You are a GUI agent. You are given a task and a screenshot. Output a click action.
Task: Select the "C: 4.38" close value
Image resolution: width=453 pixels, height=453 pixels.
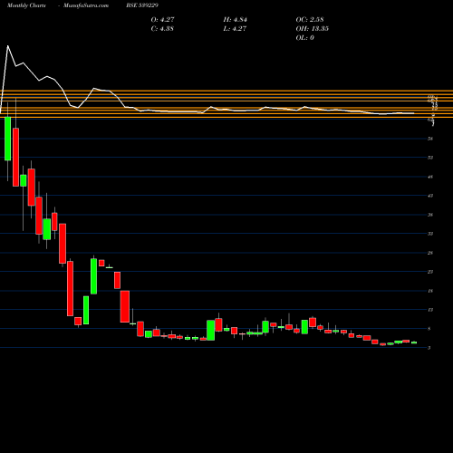pyautogui.click(x=162, y=28)
